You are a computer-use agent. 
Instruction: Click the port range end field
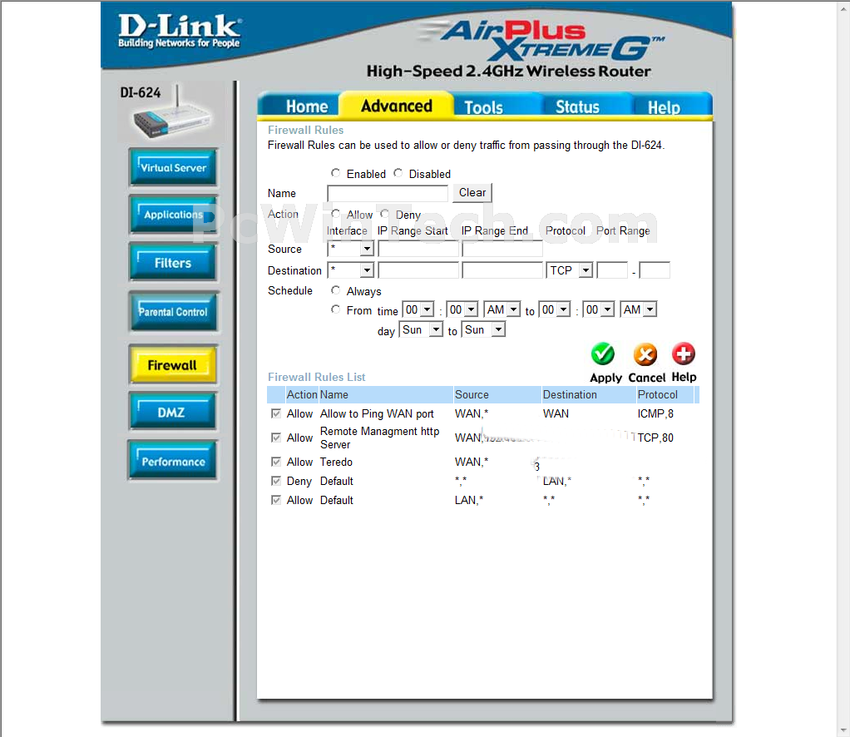[x=655, y=270]
